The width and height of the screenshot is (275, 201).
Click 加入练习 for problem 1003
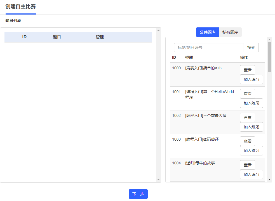251,151
